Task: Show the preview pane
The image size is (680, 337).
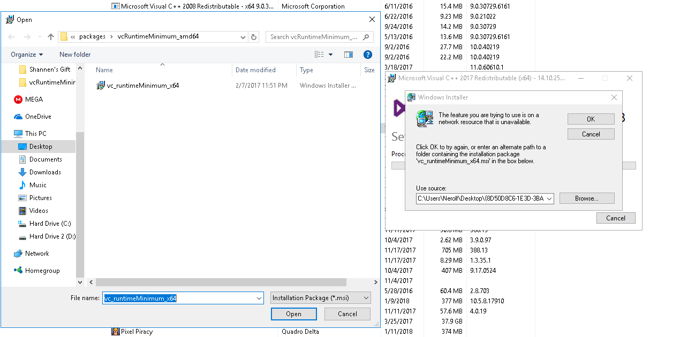Action: point(349,55)
